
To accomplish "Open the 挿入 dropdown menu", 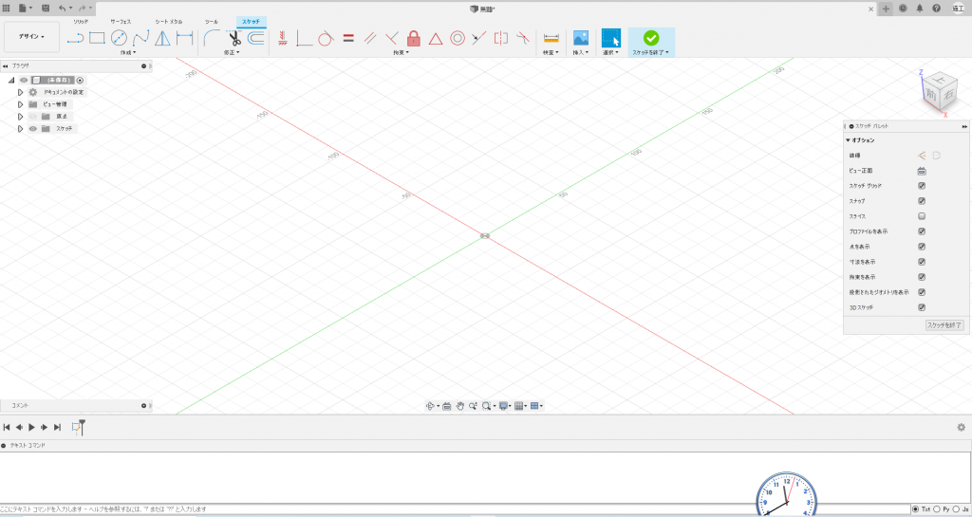I will 580,52.
